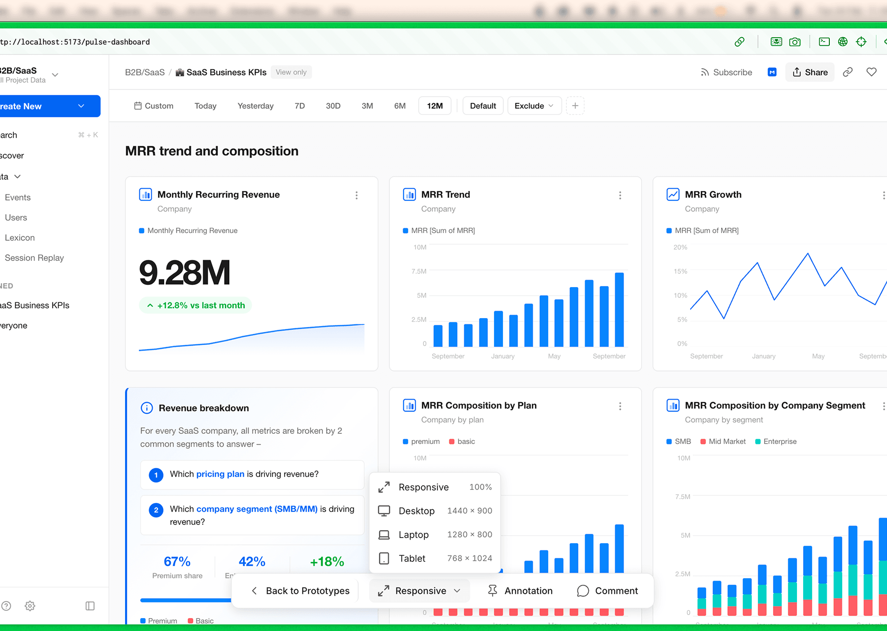
Task: Expand the Create New button dropdown
Action: click(81, 106)
